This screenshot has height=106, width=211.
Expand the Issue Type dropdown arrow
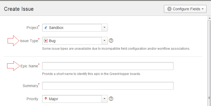coord(104,41)
